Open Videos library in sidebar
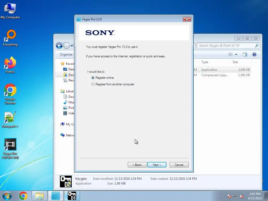This screenshot has width=268, height=201. pyautogui.click(x=69, y=113)
